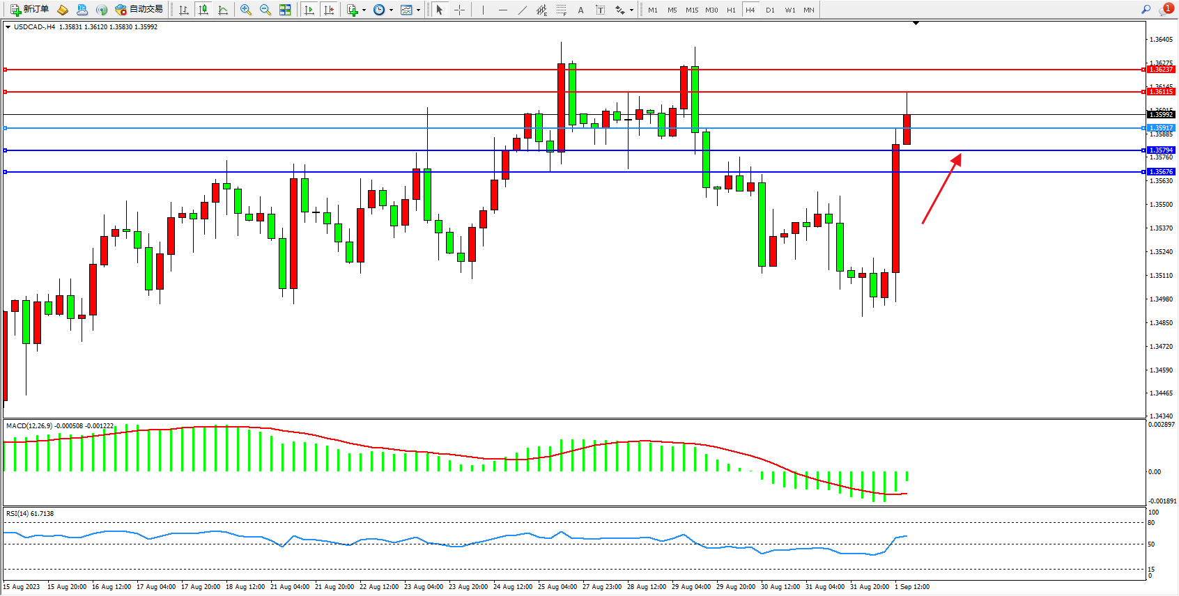This screenshot has width=1179, height=596.
Task: Open the periodicity clock dropdown arrow
Action: click(391, 10)
